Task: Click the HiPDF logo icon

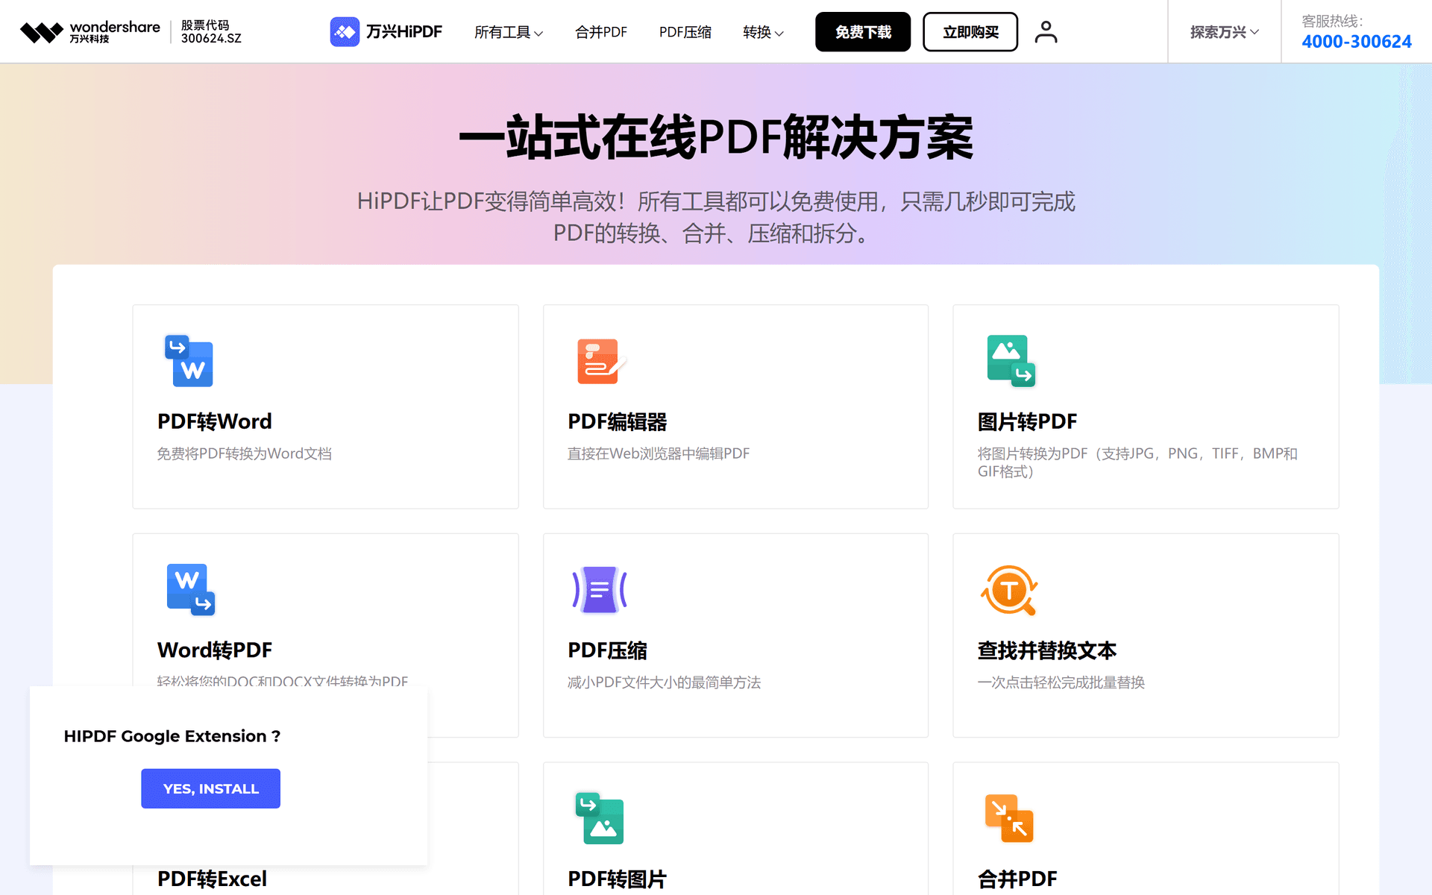Action: (345, 32)
